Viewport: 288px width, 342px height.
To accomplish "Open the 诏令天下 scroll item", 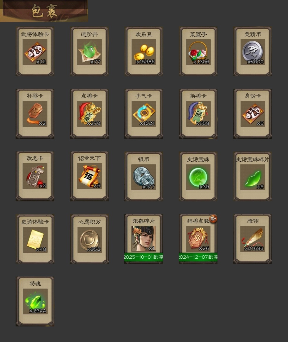I will [x=89, y=176].
